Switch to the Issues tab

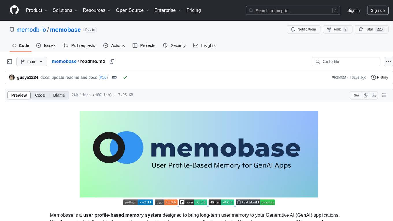pos(46,45)
